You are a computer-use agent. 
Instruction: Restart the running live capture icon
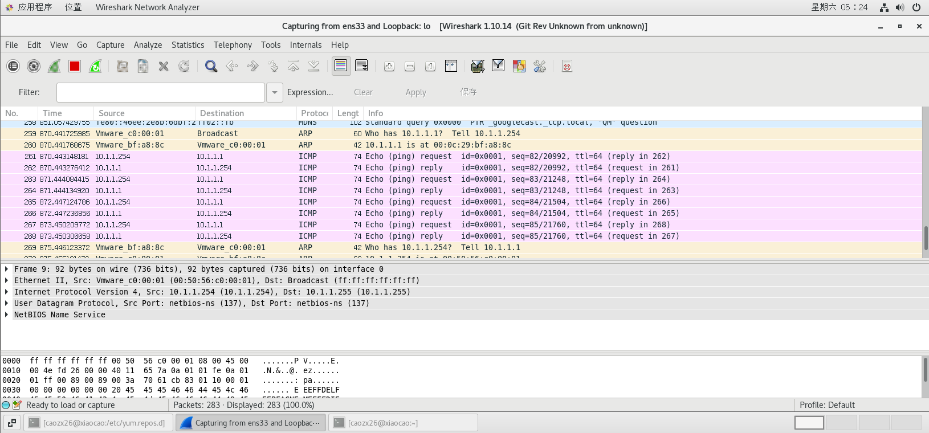pos(95,66)
